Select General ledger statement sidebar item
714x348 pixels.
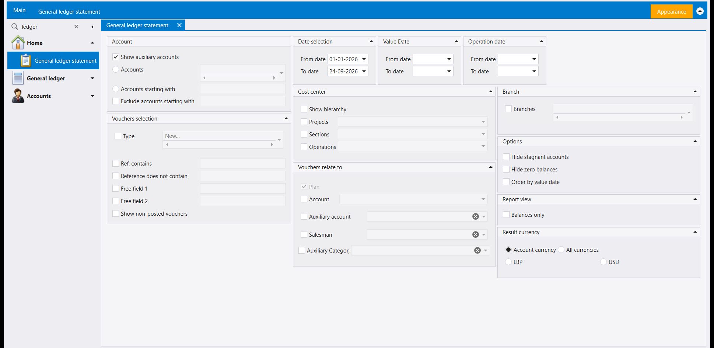pos(53,60)
